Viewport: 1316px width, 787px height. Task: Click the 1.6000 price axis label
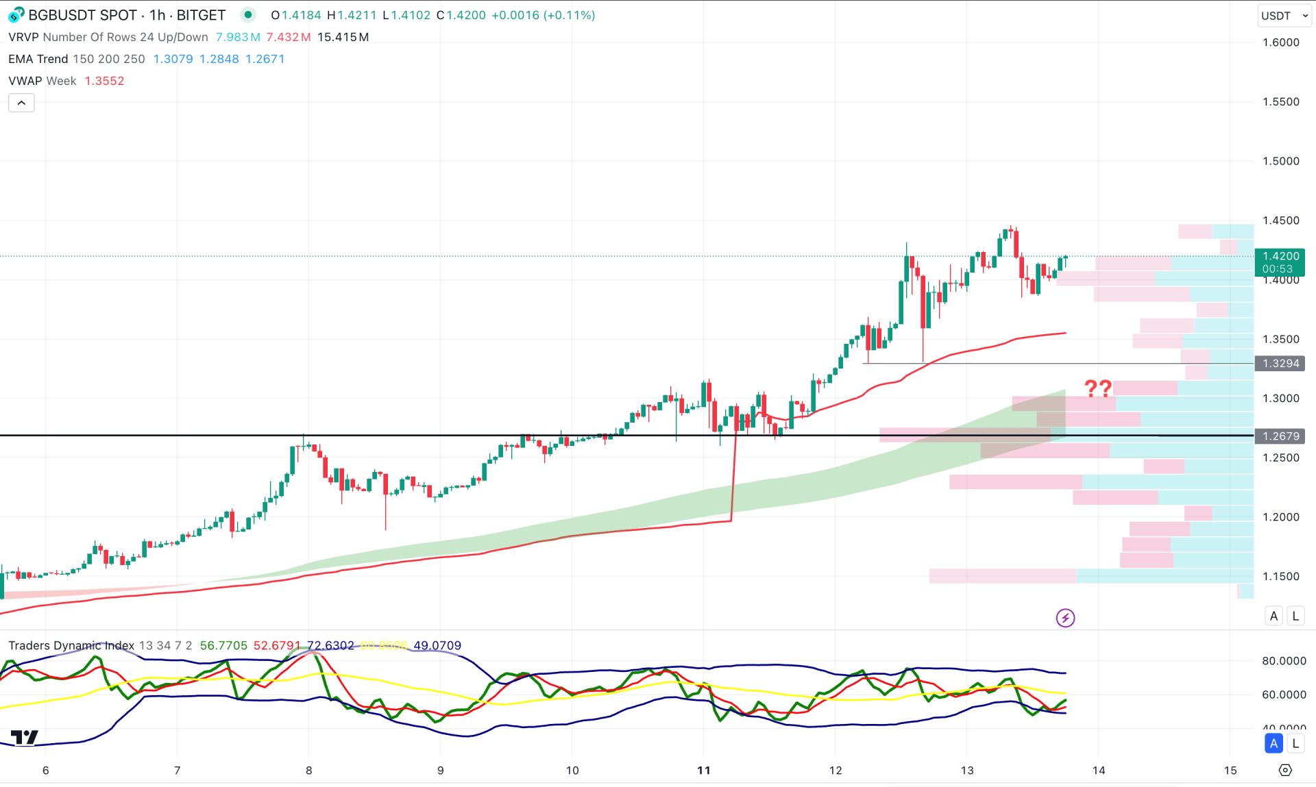pos(1281,42)
